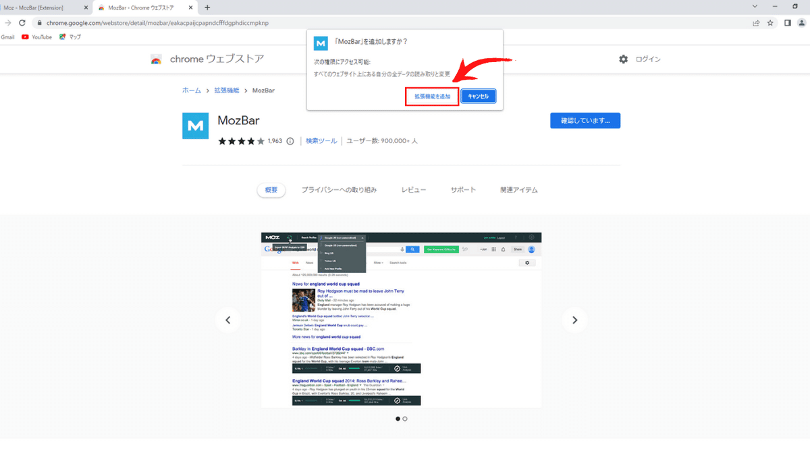Open the Gmail bookmark
810x456 pixels.
coord(7,37)
